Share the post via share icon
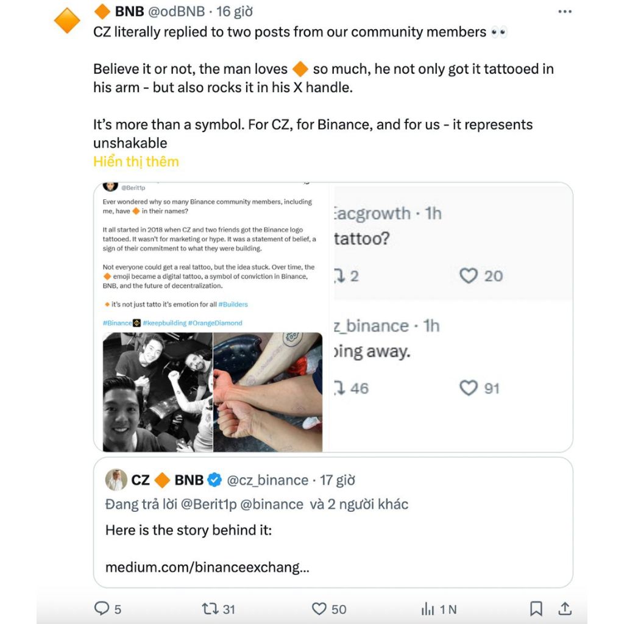This screenshot has height=624, width=624. coord(565,608)
